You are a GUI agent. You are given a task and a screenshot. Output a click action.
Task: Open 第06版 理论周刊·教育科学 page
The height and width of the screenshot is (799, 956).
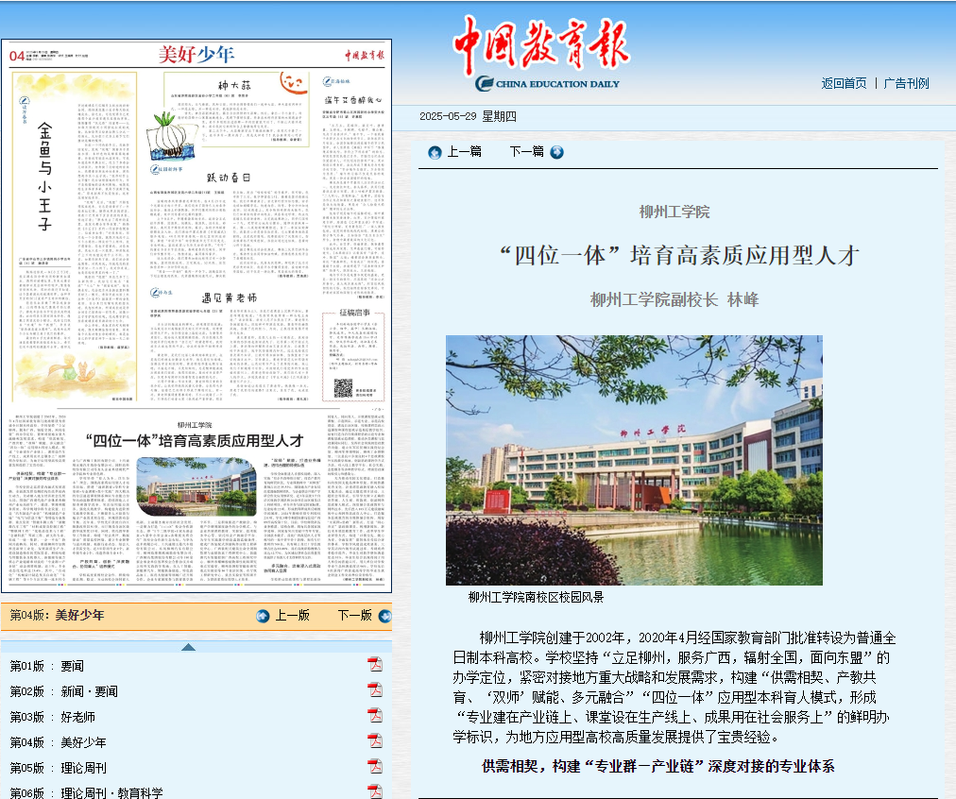86,793
